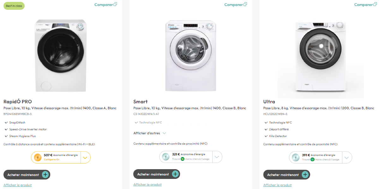Click the Ultra washing machine product image

pos(321,57)
